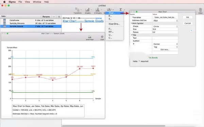Choose U... chart menu entry
204x127 pixels.
point(114,35)
